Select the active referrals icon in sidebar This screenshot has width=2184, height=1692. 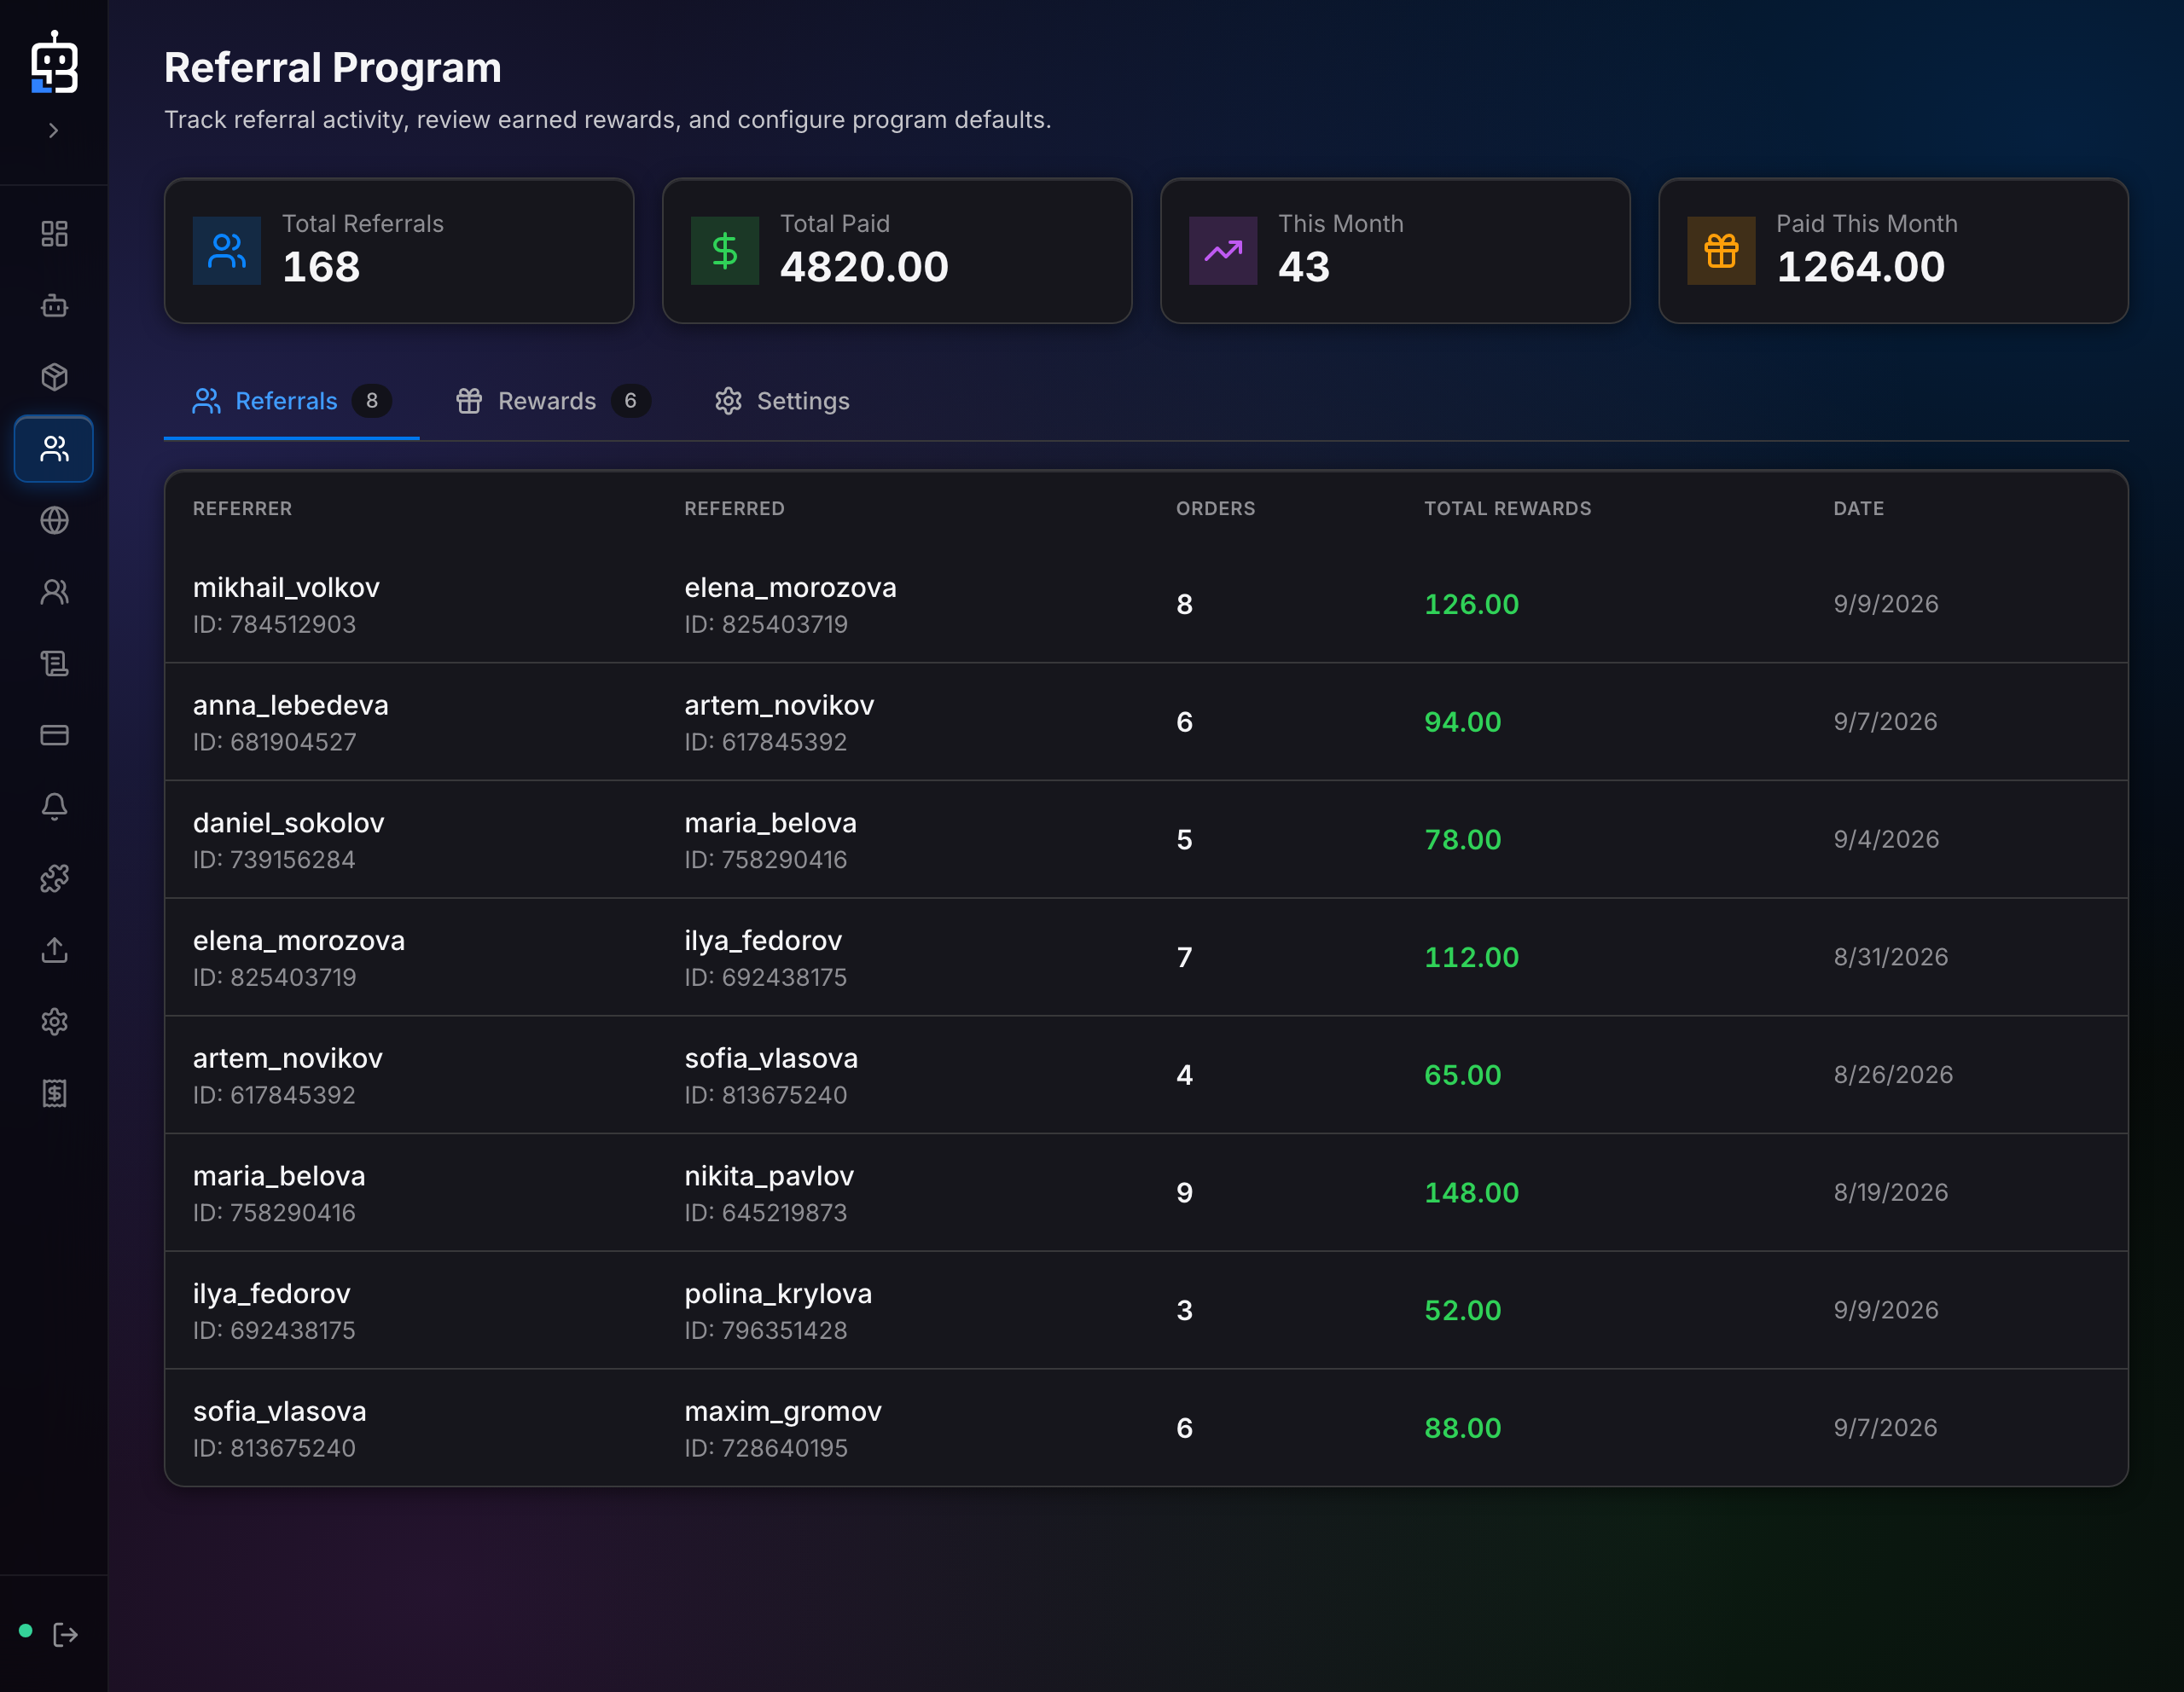point(54,449)
